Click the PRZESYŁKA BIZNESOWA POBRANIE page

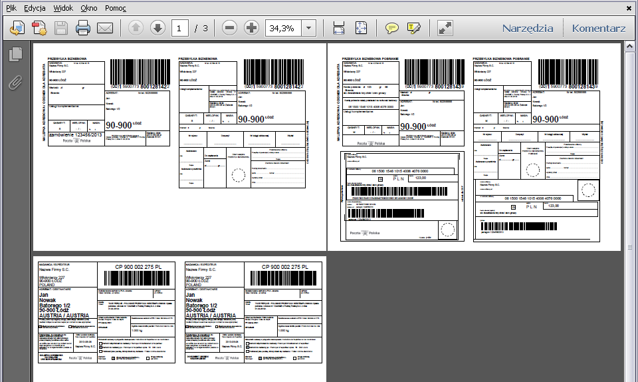pos(475,147)
